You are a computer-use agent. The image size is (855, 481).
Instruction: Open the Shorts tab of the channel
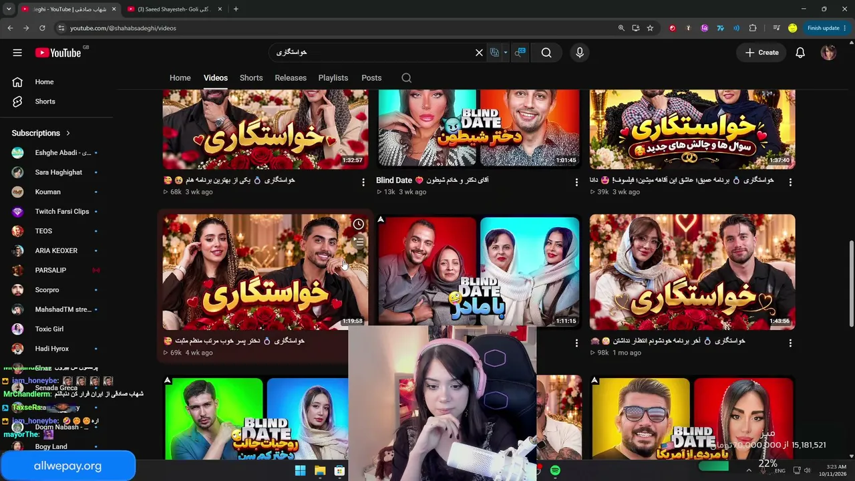tap(251, 78)
